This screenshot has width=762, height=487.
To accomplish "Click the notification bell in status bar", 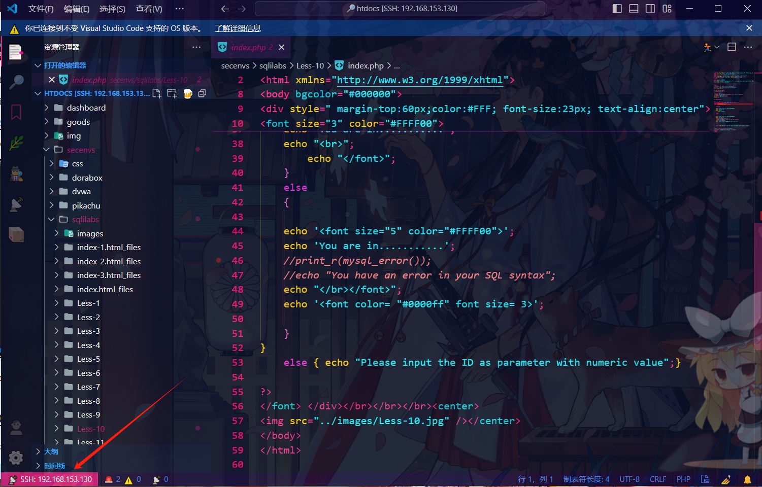I will [x=747, y=479].
